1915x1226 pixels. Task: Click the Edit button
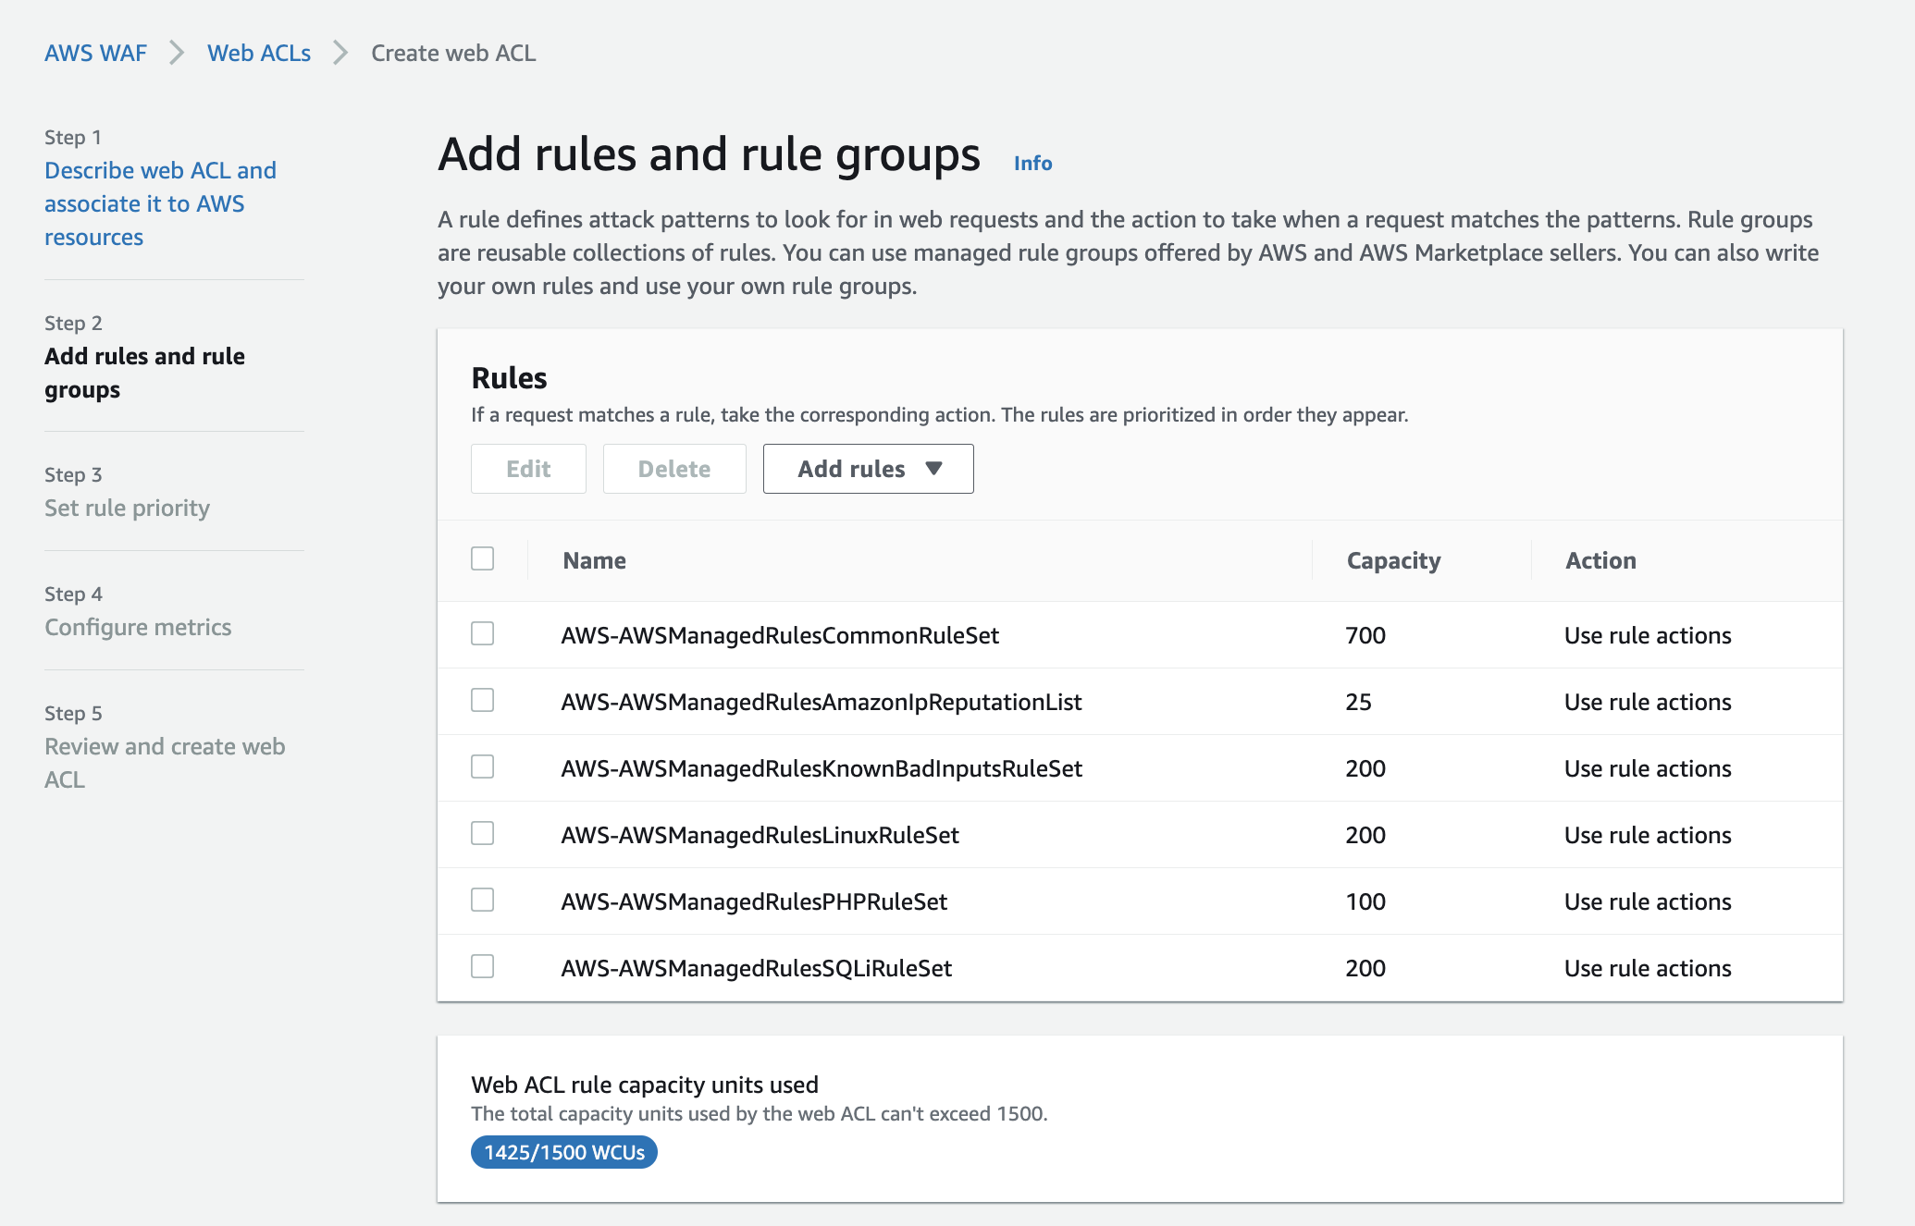pos(528,469)
